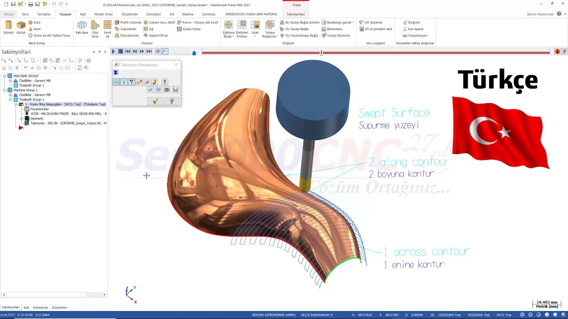Select the Profil Çekerek extrude tool
This screenshot has width=568, height=319.
[x=128, y=23]
